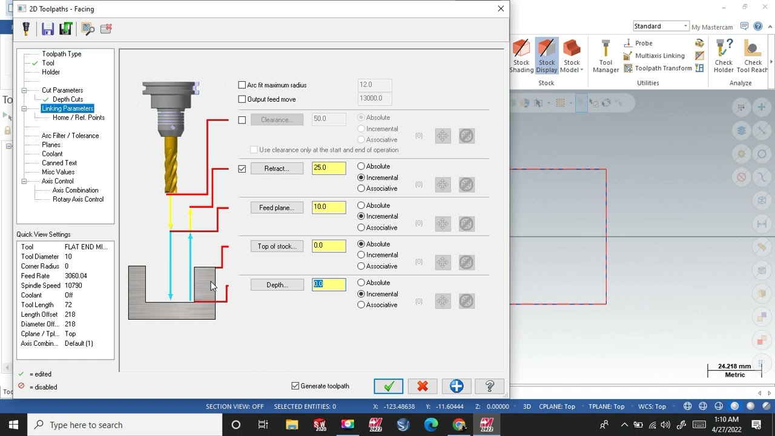The height and width of the screenshot is (436, 775).
Task: Cancel with the red X button
Action: click(422, 386)
